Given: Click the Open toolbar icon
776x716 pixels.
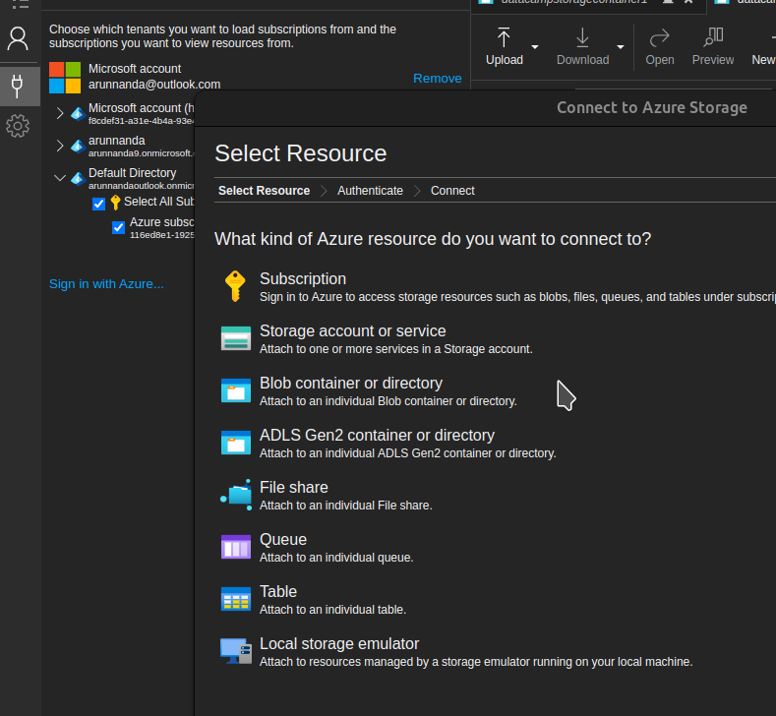Looking at the screenshot, I should pyautogui.click(x=659, y=37).
